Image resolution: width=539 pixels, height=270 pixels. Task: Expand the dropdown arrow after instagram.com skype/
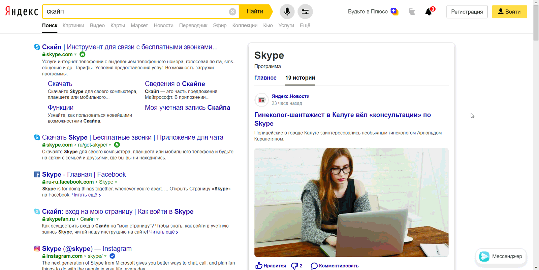(105, 256)
